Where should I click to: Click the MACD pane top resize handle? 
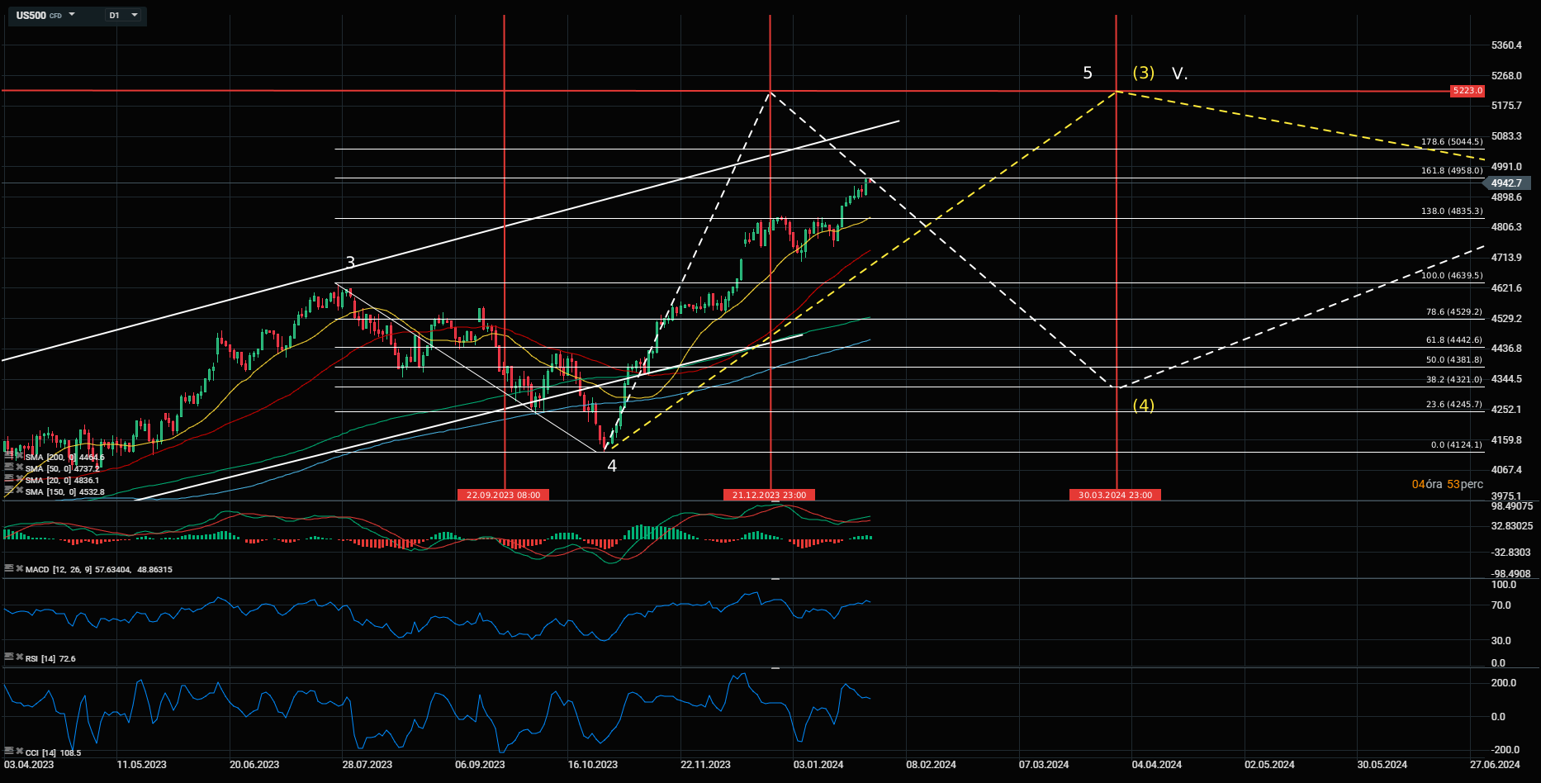(x=775, y=501)
